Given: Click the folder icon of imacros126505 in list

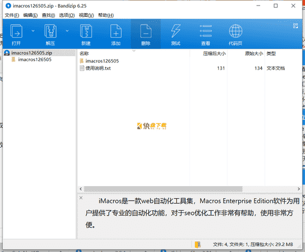Looking at the screenshot, I should point(82,61).
